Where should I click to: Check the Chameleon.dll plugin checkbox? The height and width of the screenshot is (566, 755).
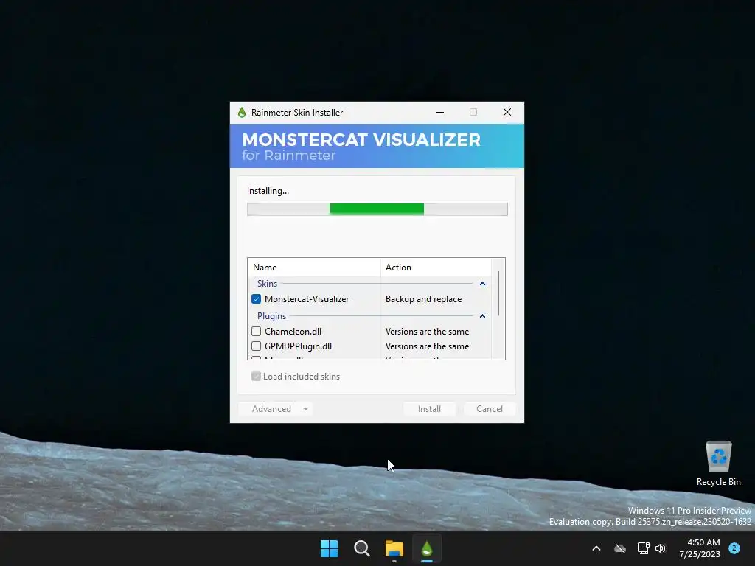(x=256, y=332)
